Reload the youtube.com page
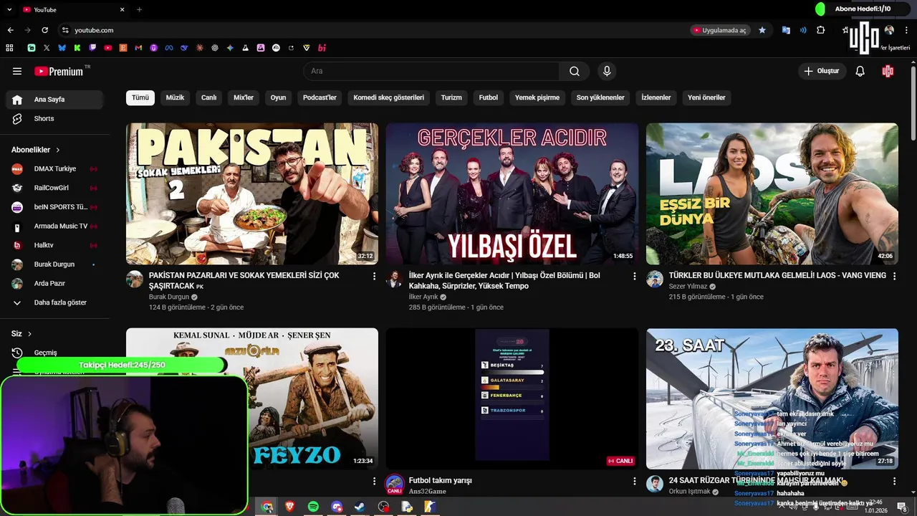Viewport: 917px width, 516px height. [44, 30]
